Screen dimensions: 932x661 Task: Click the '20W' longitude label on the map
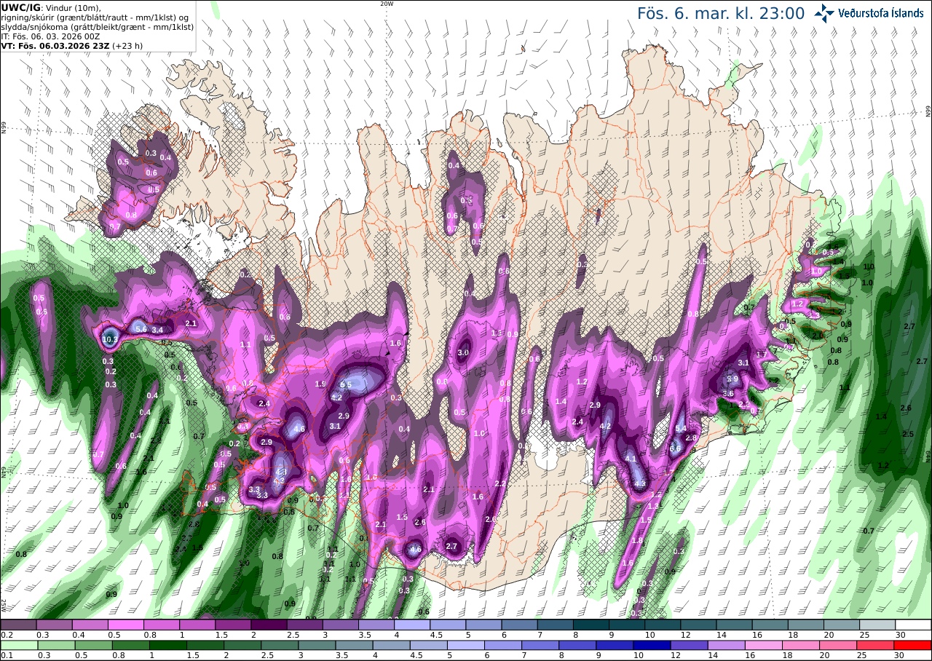point(386,4)
